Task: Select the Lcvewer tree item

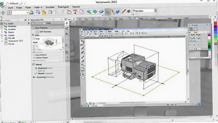Action: (12, 29)
